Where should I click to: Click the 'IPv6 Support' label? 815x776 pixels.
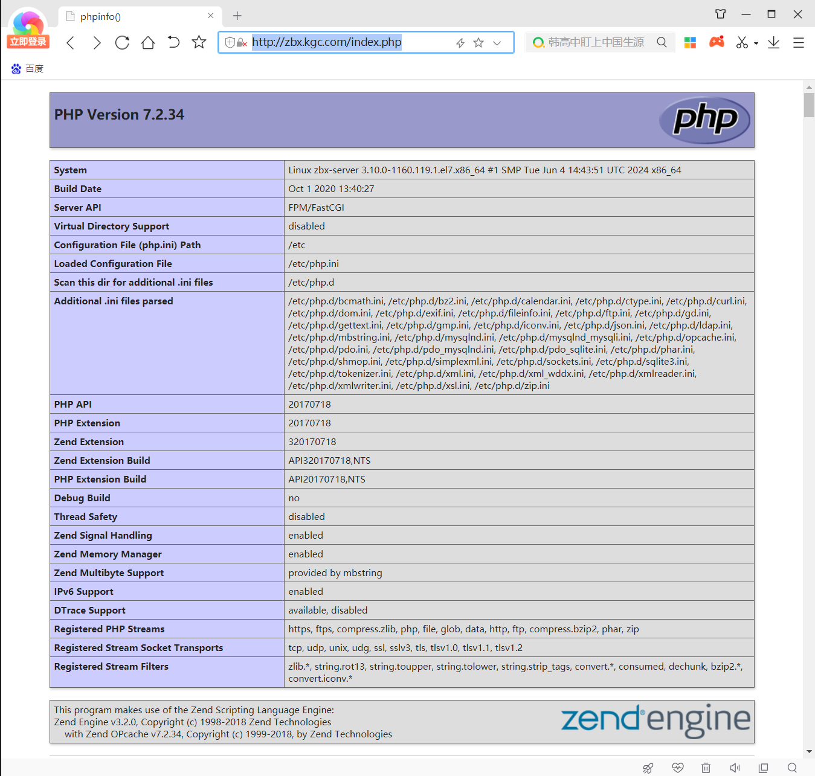[83, 592]
